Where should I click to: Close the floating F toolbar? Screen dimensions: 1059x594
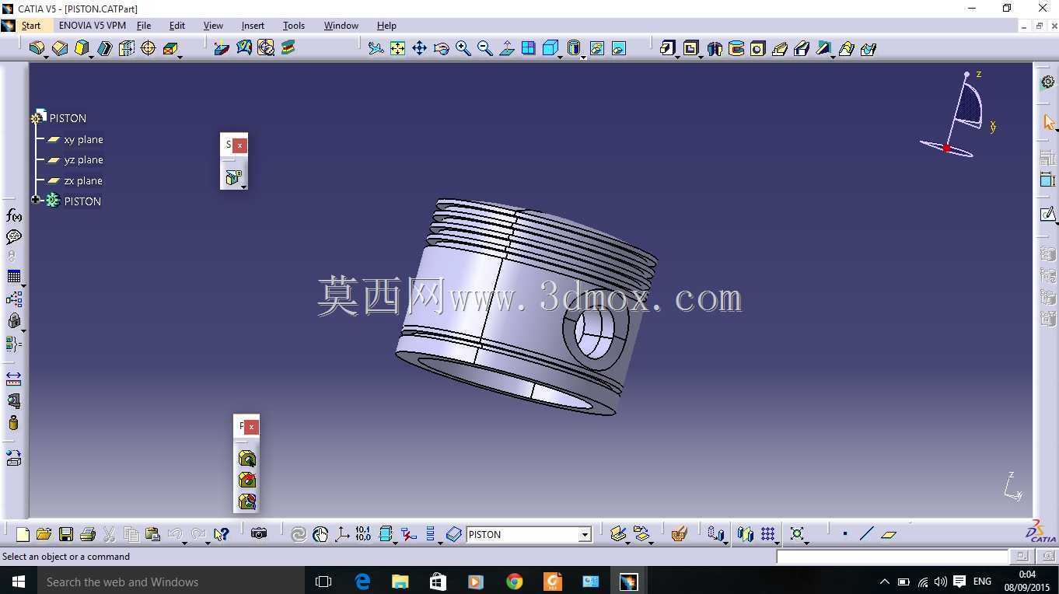coord(251,427)
